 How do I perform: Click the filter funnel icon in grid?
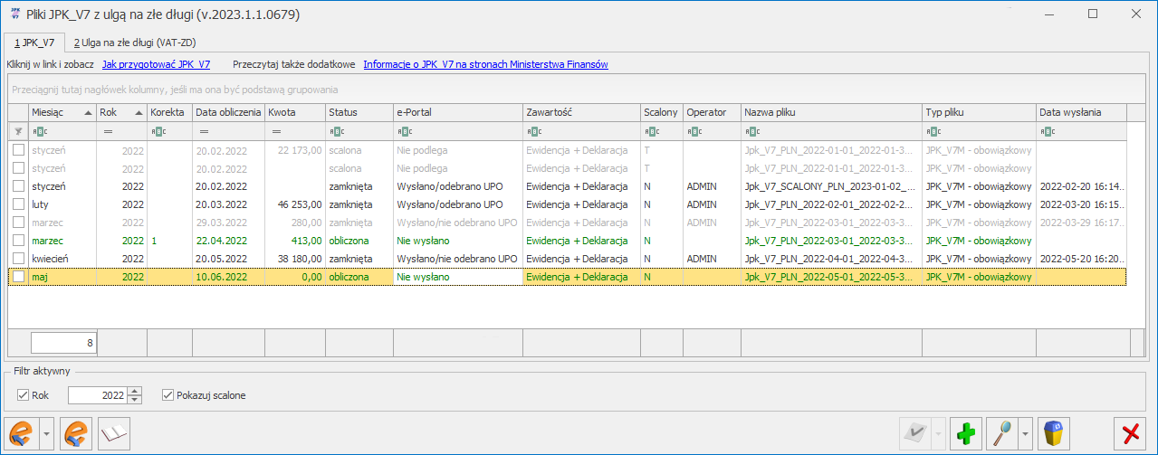pyautogui.click(x=18, y=131)
